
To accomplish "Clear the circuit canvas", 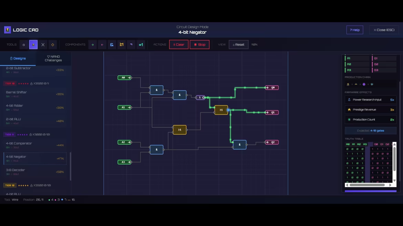I will point(179,45).
